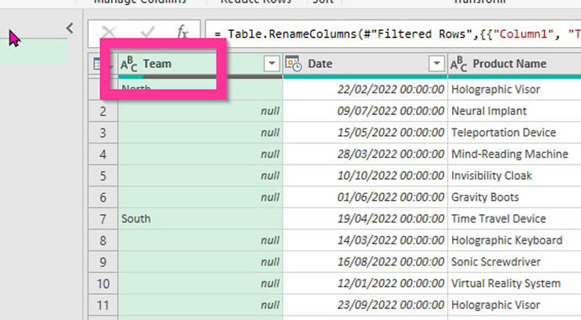Click date cell 28/03/2022 00:00:00

point(365,154)
